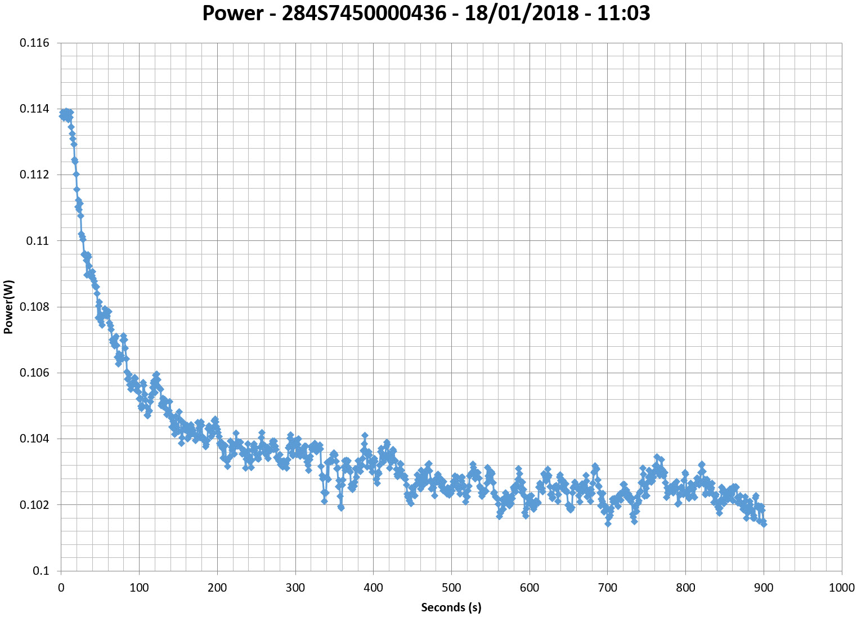The image size is (857, 617).
Task: Click the 0.116 y-axis label
Action: 34,43
